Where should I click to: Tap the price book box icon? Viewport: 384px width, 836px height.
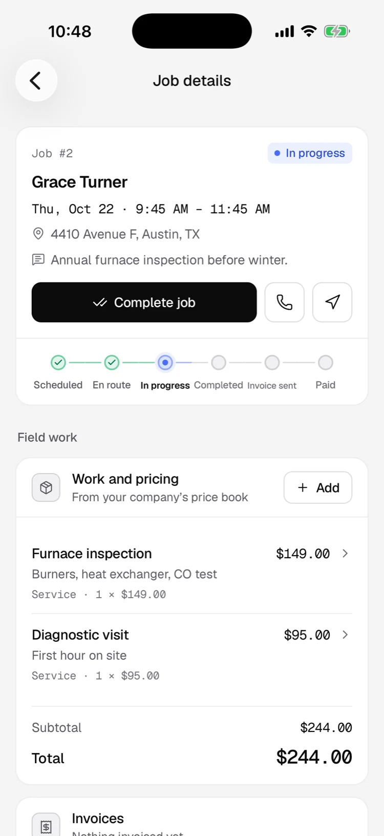[x=46, y=487]
